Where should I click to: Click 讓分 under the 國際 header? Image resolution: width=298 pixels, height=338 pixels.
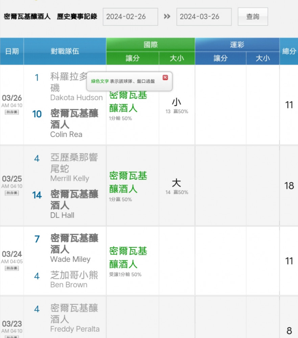coord(133,58)
